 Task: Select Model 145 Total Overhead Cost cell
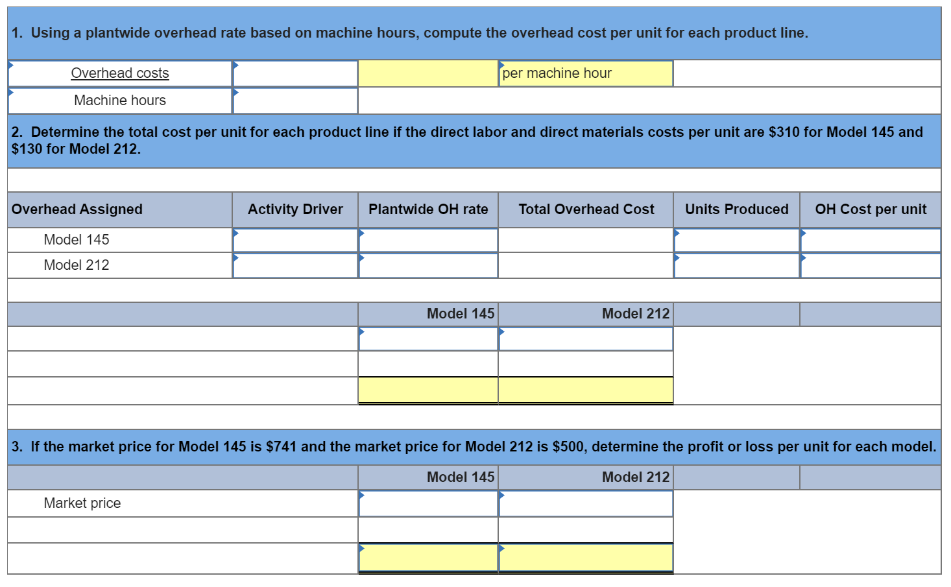(586, 240)
